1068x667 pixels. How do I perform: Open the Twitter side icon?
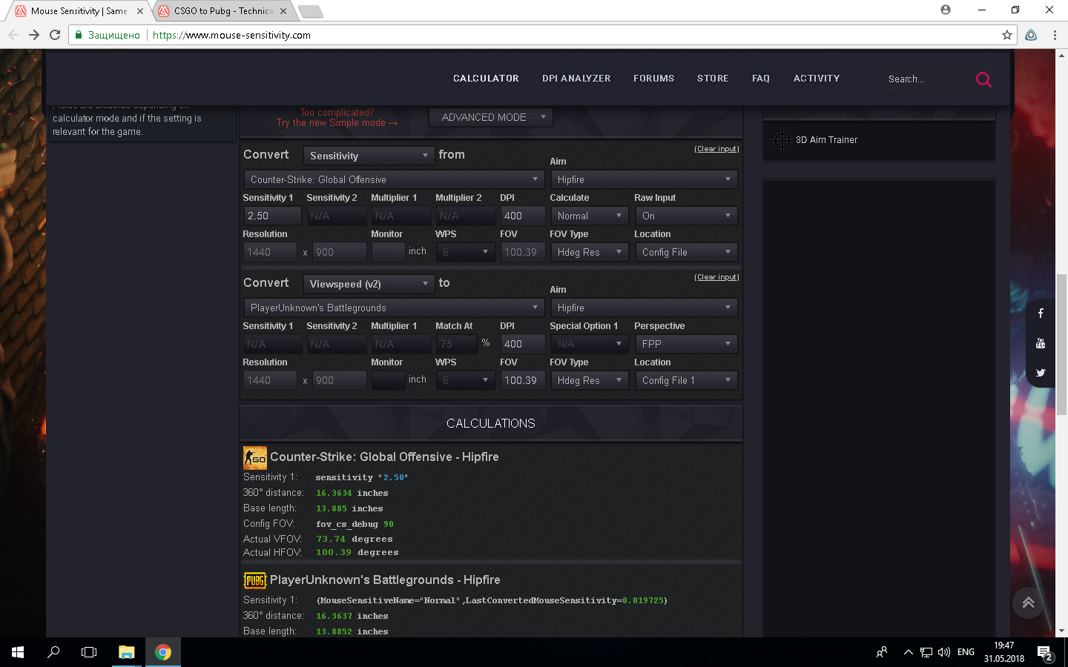pyautogui.click(x=1041, y=373)
